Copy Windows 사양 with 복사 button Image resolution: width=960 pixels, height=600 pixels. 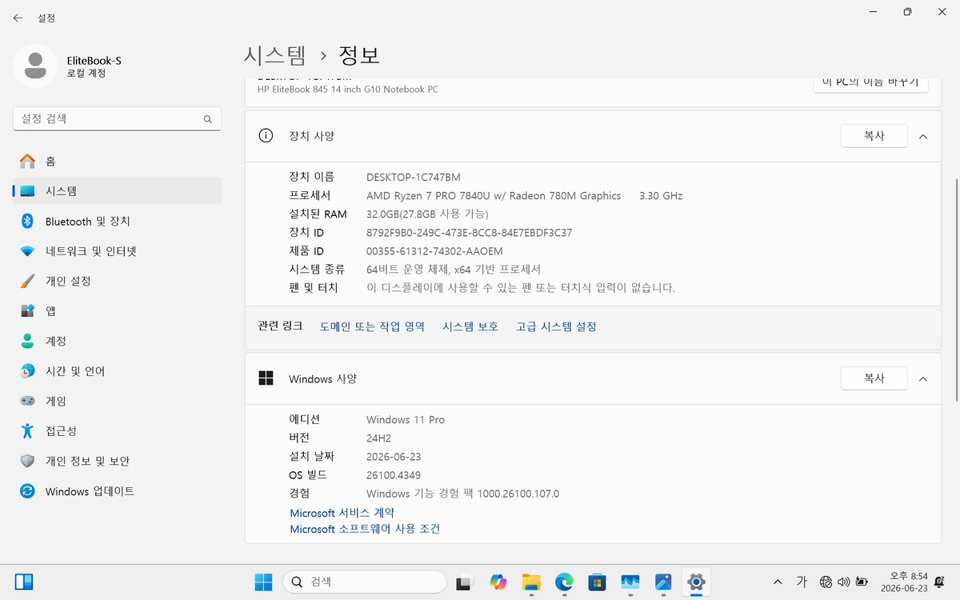tap(874, 378)
